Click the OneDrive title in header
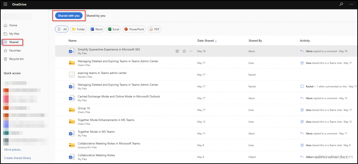The height and width of the screenshot is (164, 358). (19, 4)
